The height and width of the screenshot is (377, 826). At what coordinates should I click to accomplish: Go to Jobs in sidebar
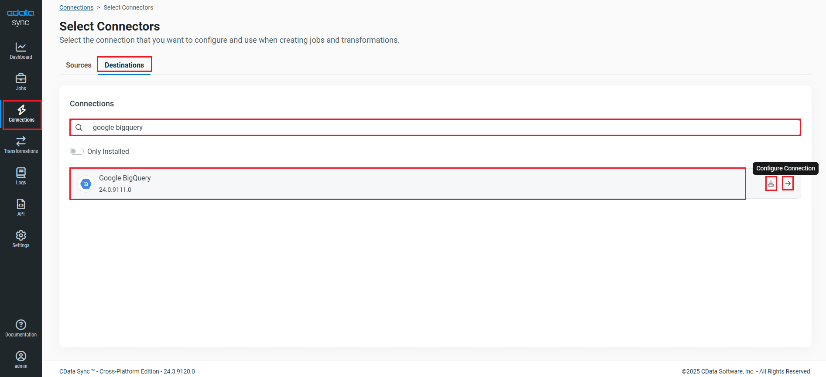tap(21, 82)
